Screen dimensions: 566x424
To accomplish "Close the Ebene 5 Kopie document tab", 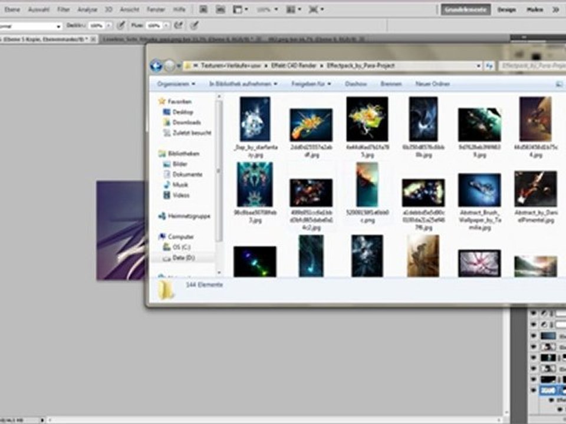I will [x=93, y=39].
